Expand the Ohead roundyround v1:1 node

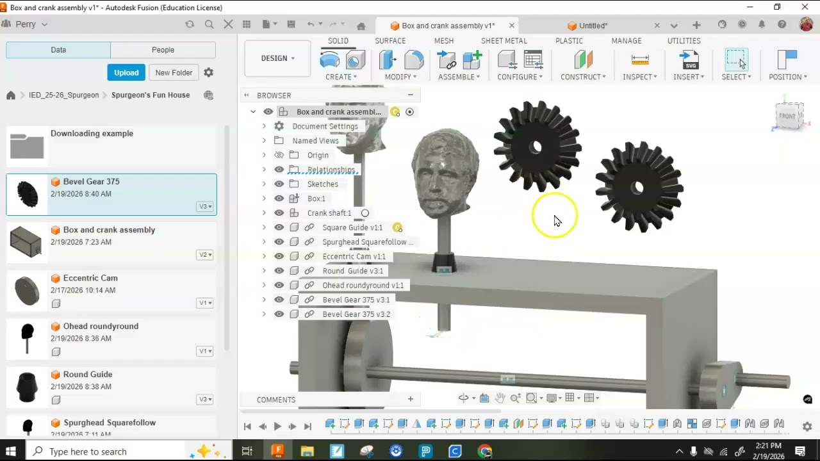(264, 285)
